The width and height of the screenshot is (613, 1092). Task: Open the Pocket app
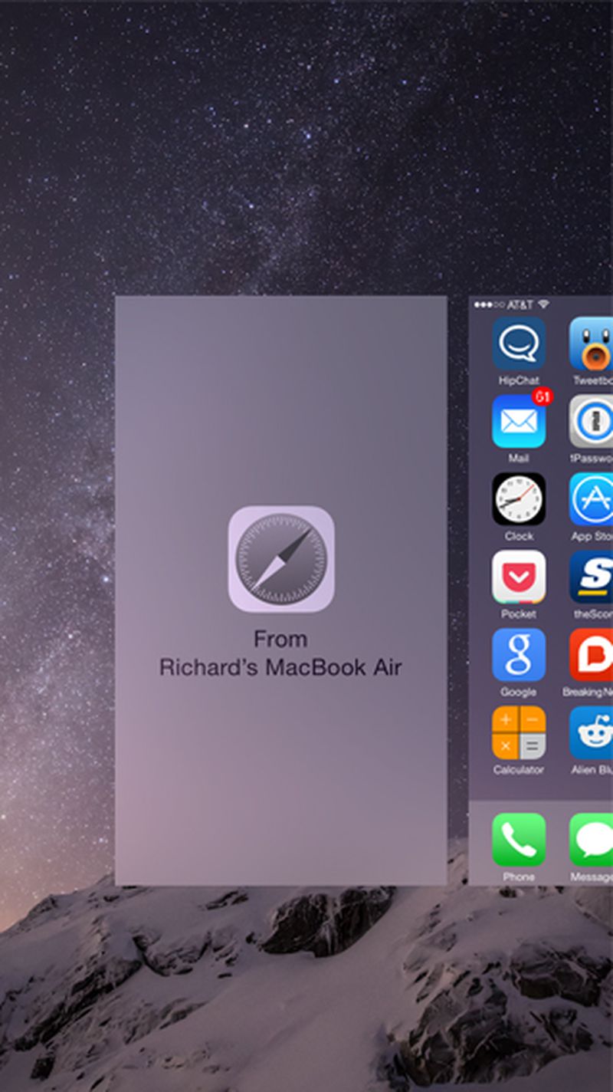[x=519, y=577]
